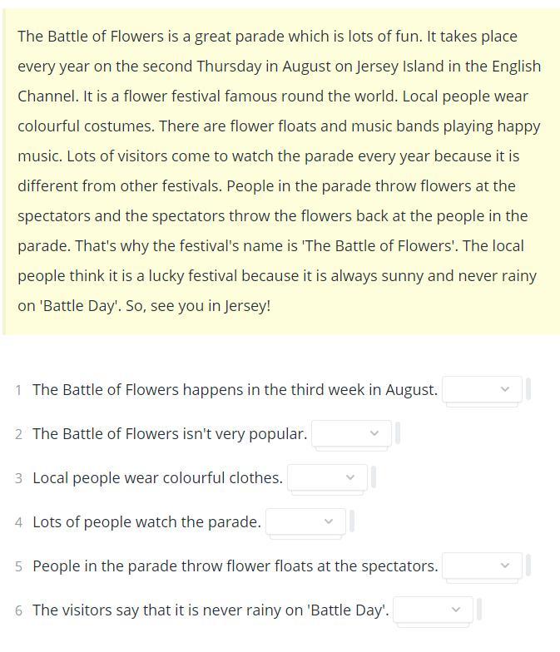The height and width of the screenshot is (652, 560).
Task: Click the grey indicator bar after statement 4 dropdown
Action: [x=352, y=521]
